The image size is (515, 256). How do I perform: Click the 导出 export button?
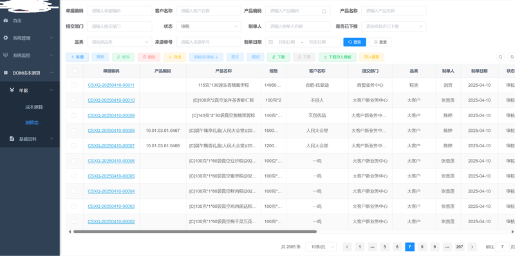coord(174,57)
